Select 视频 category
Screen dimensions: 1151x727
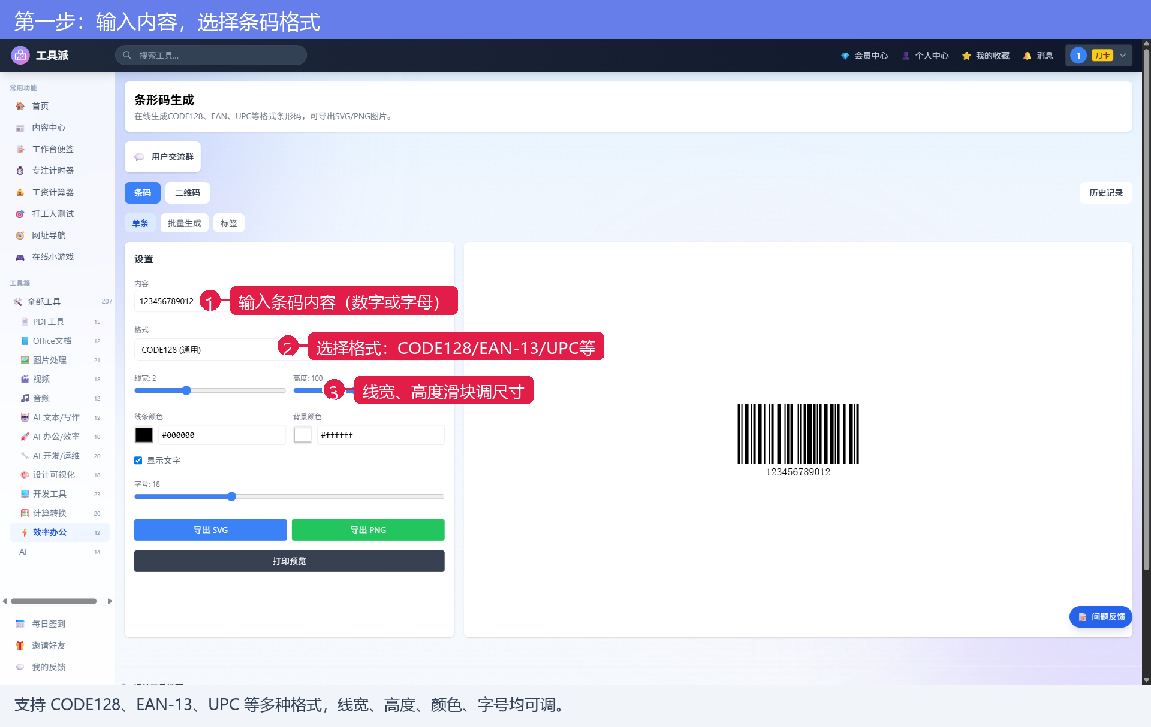coord(60,379)
